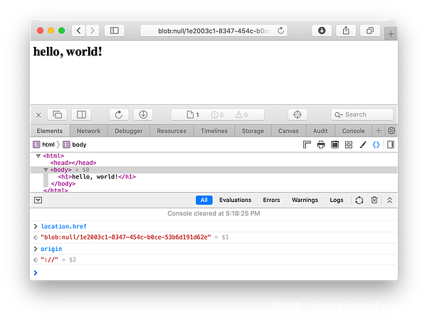
Task: Open the Resources tab
Action: pos(172,131)
